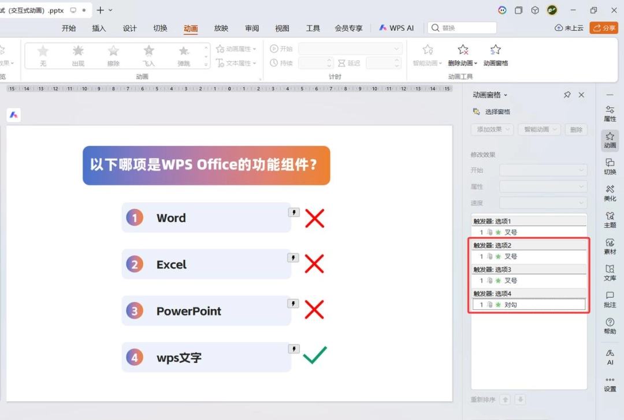Open the 插入 ribbon tab
The image size is (624, 420).
(x=99, y=28)
